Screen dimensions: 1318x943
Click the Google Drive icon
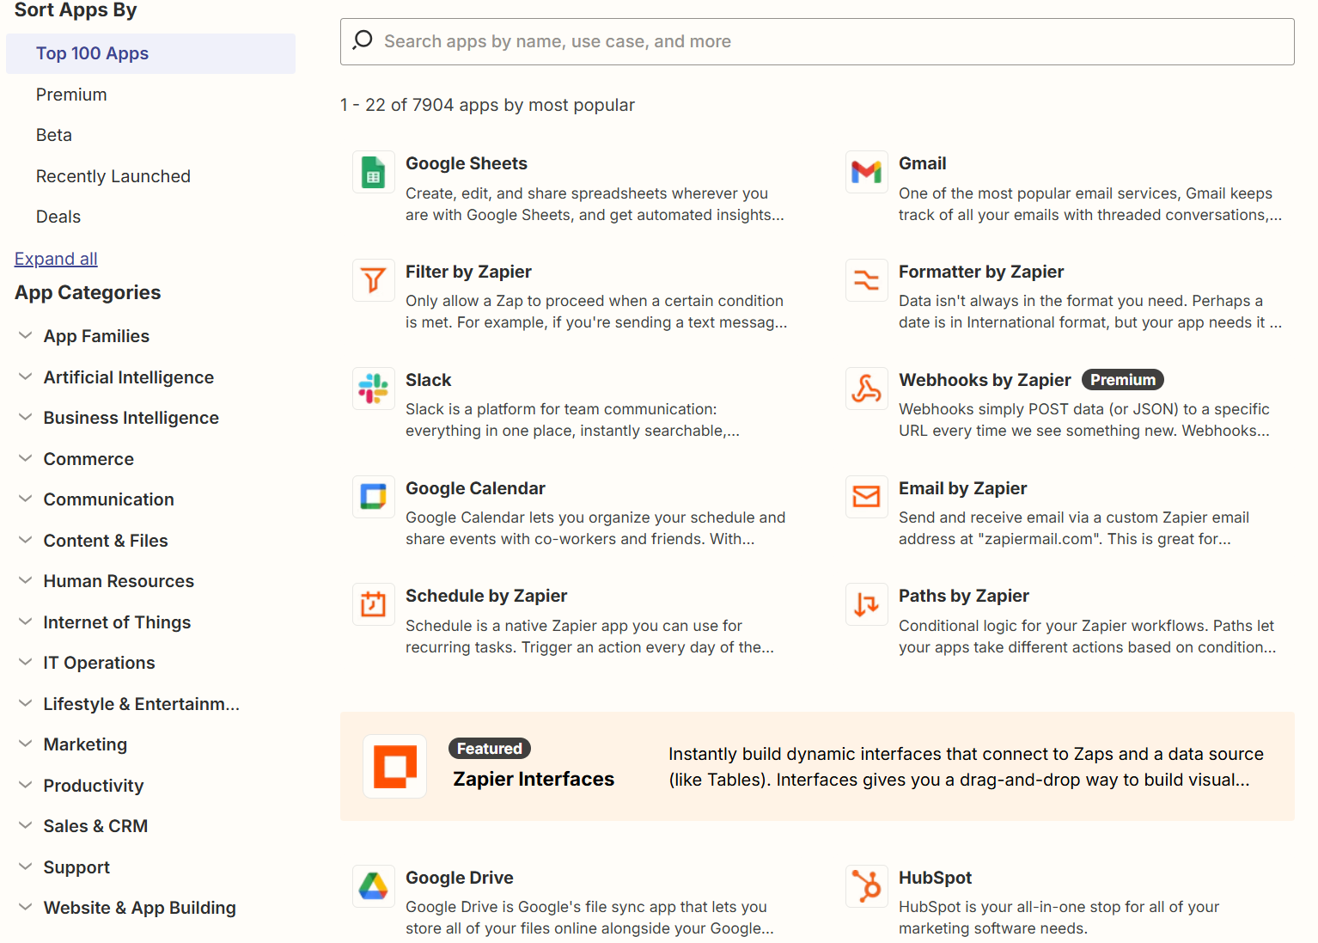[x=373, y=885]
